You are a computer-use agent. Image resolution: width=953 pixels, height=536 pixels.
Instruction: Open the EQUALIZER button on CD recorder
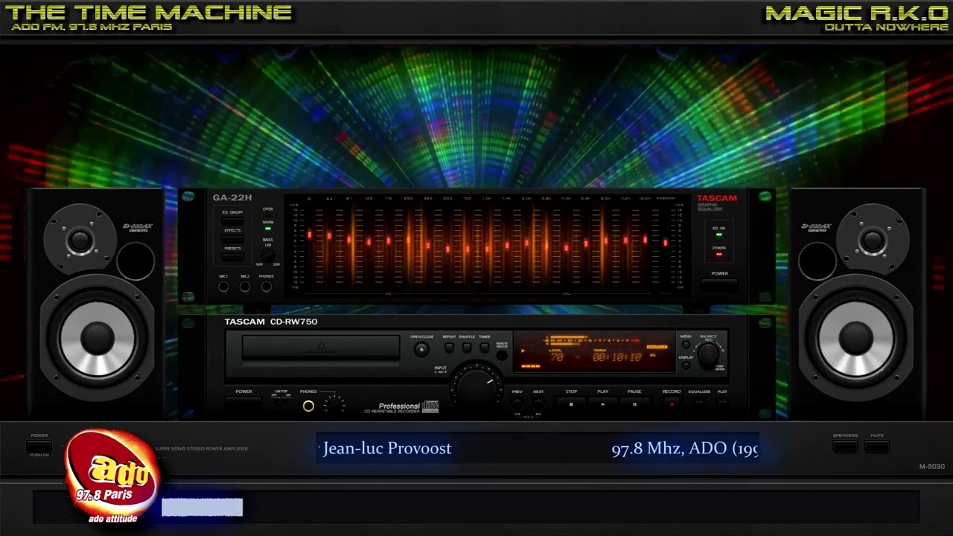pos(699,403)
